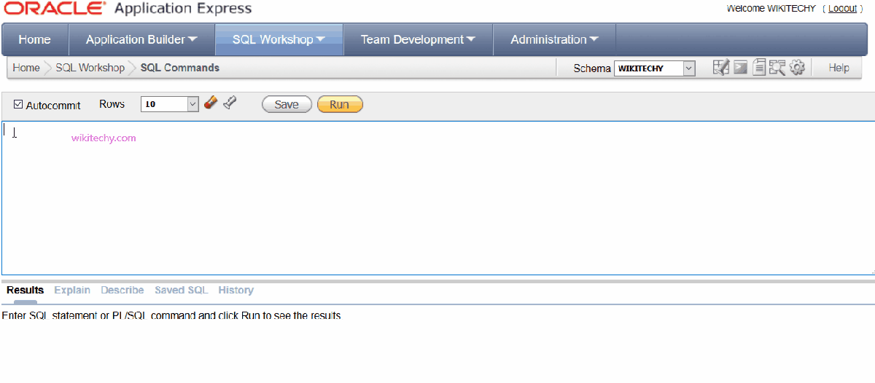Viewport: 875px width, 383px height.
Task: Expand the Administration menu arrow
Action: click(x=594, y=39)
